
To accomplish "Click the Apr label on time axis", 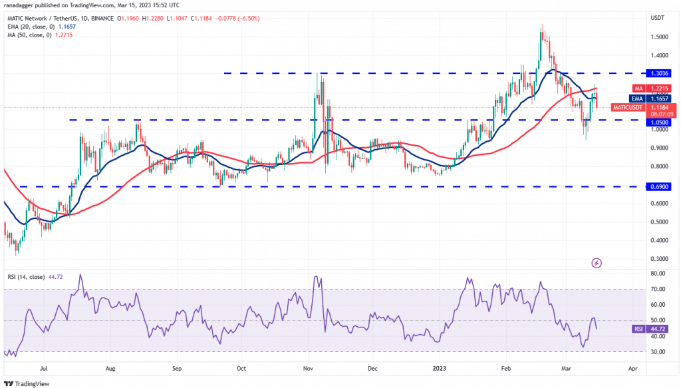I will 633,369.
